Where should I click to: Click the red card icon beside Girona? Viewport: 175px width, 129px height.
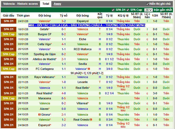point(39,115)
